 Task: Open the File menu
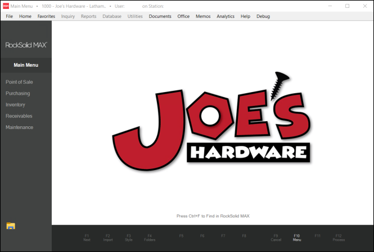(x=10, y=16)
